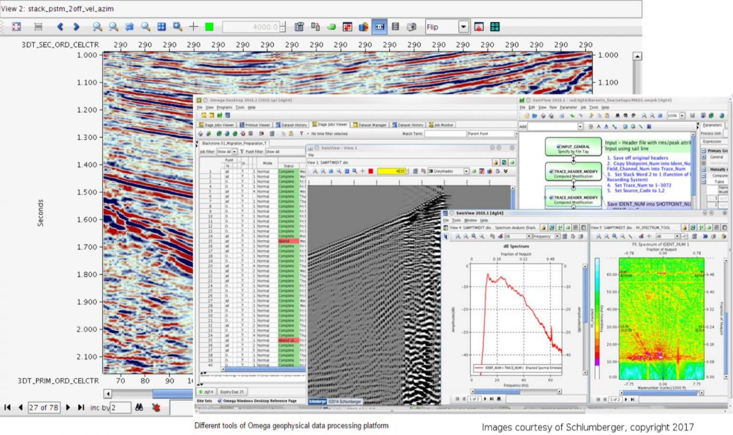Expand the General parameter group
The width and height of the screenshot is (733, 435).
(703, 157)
